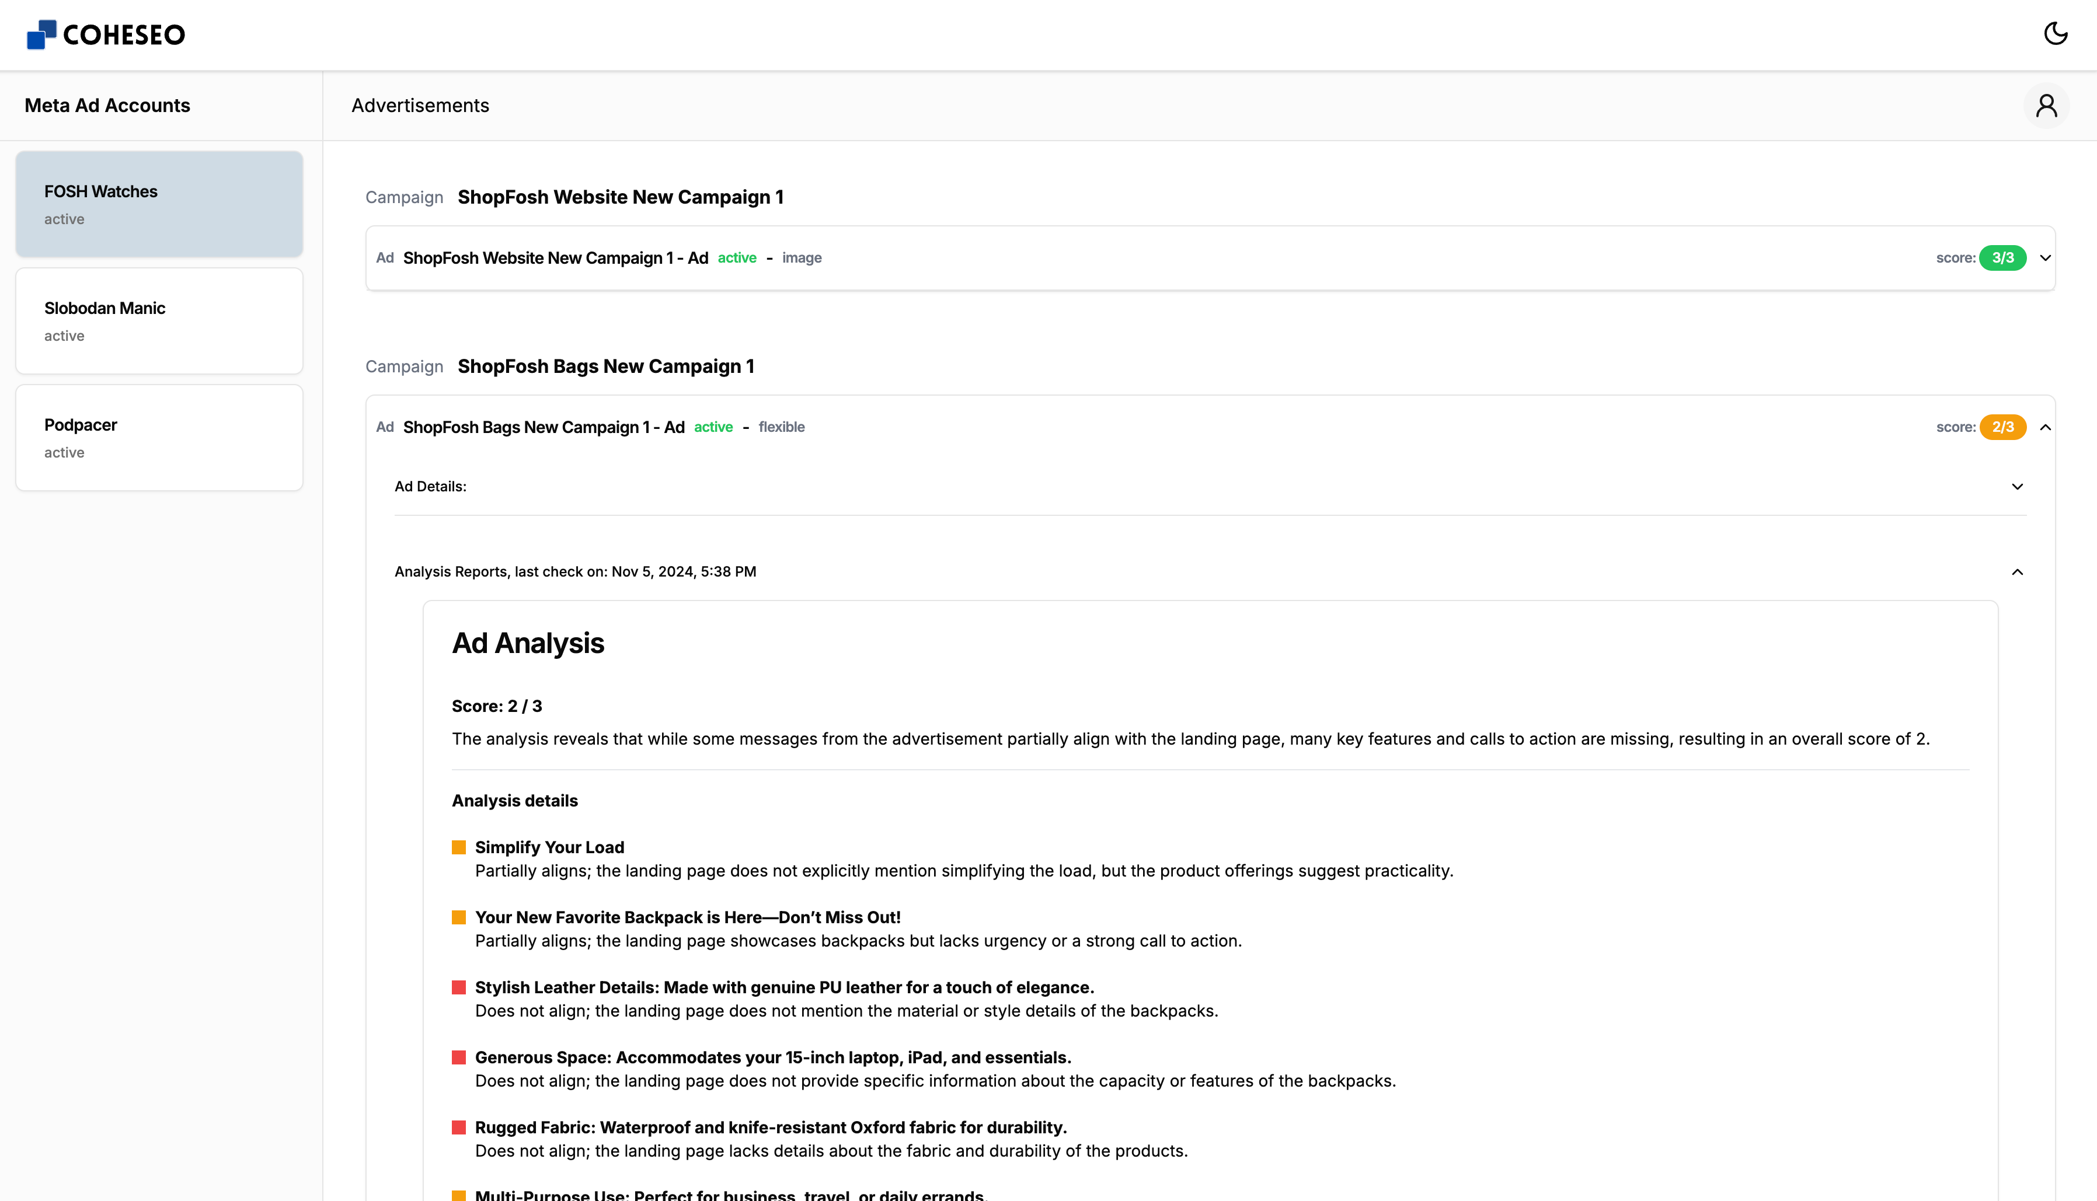Click the image label on Website Campaign ad

(x=801, y=258)
